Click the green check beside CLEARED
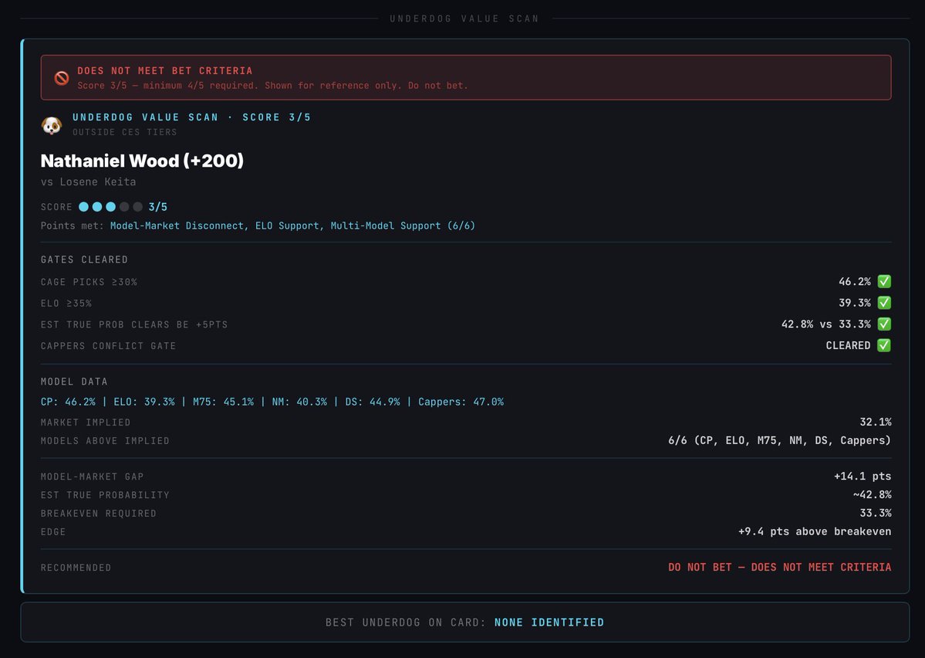The height and width of the screenshot is (658, 925). 883,345
